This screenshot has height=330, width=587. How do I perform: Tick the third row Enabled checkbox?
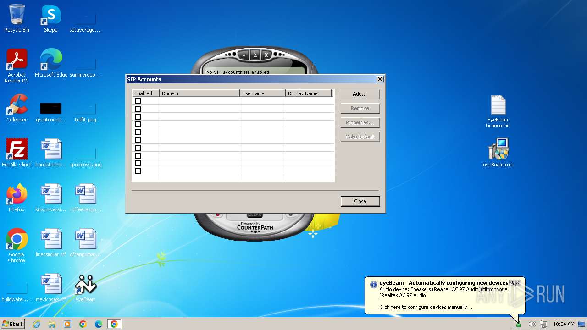click(x=138, y=117)
